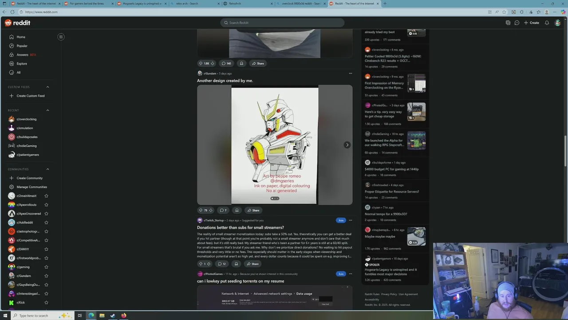Upvote the Donations better than subs post
This screenshot has height=320, width=568.
(201, 264)
